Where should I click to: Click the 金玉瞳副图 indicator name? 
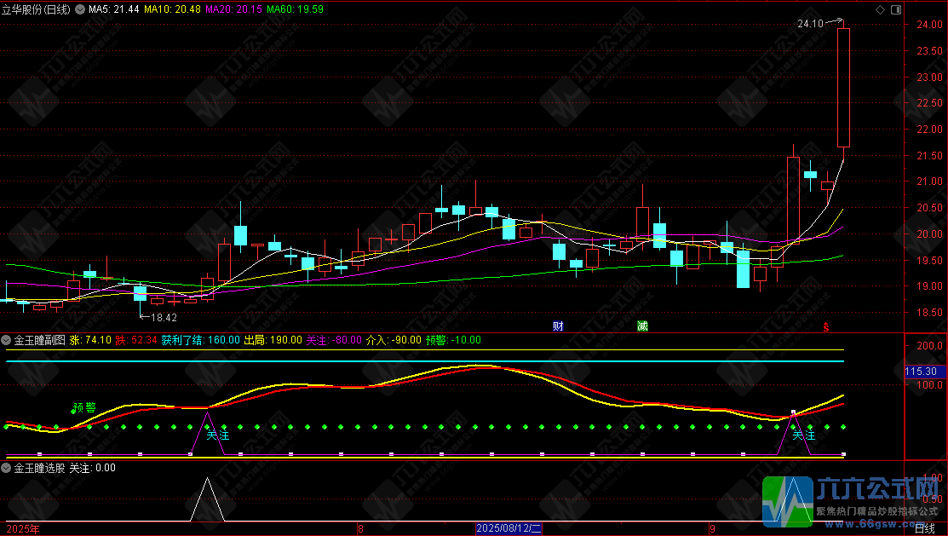click(x=39, y=340)
